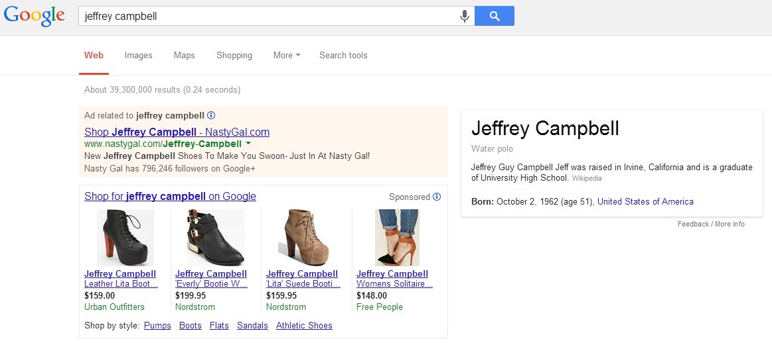The image size is (772, 345).
Task: Click Jeffrey Campbell title above the $148.00 heel
Action: click(x=392, y=273)
